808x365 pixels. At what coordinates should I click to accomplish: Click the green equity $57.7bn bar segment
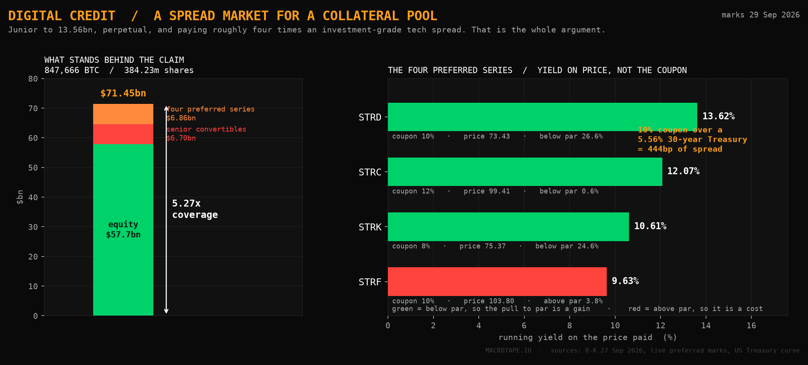[x=123, y=230]
